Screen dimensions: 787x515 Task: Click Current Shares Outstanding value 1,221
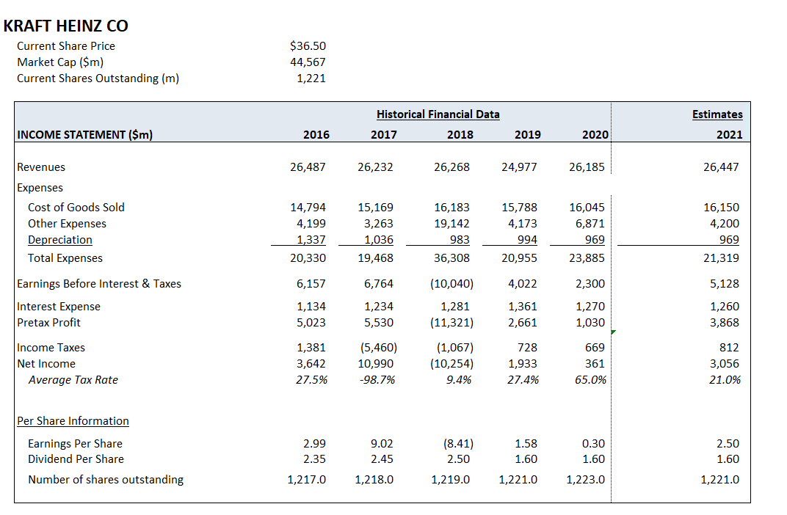[x=311, y=78]
